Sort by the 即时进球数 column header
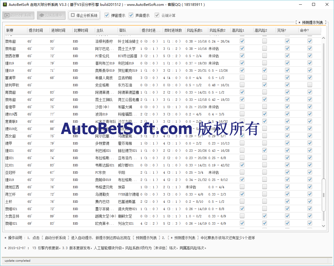Screen dimensions: 334x266 174,30
